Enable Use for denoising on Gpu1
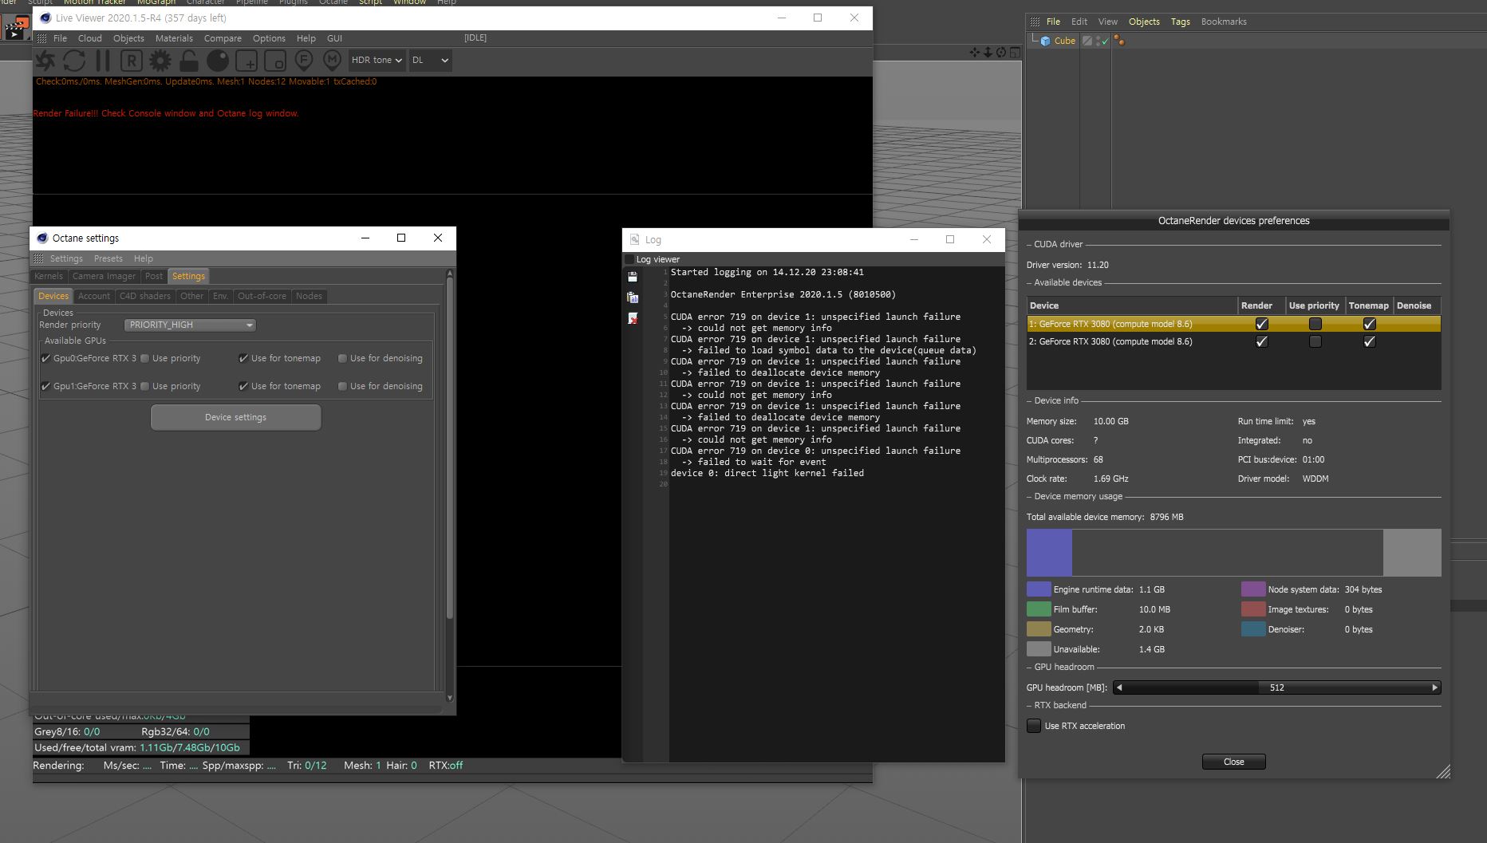1487x843 pixels. 342,386
